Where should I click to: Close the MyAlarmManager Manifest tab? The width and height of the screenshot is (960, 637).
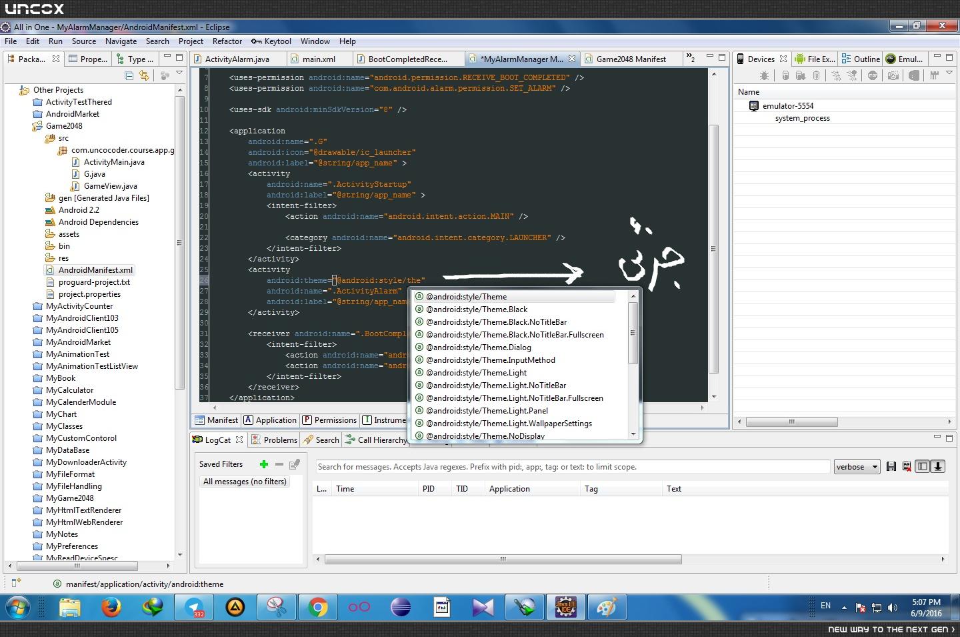coord(571,59)
